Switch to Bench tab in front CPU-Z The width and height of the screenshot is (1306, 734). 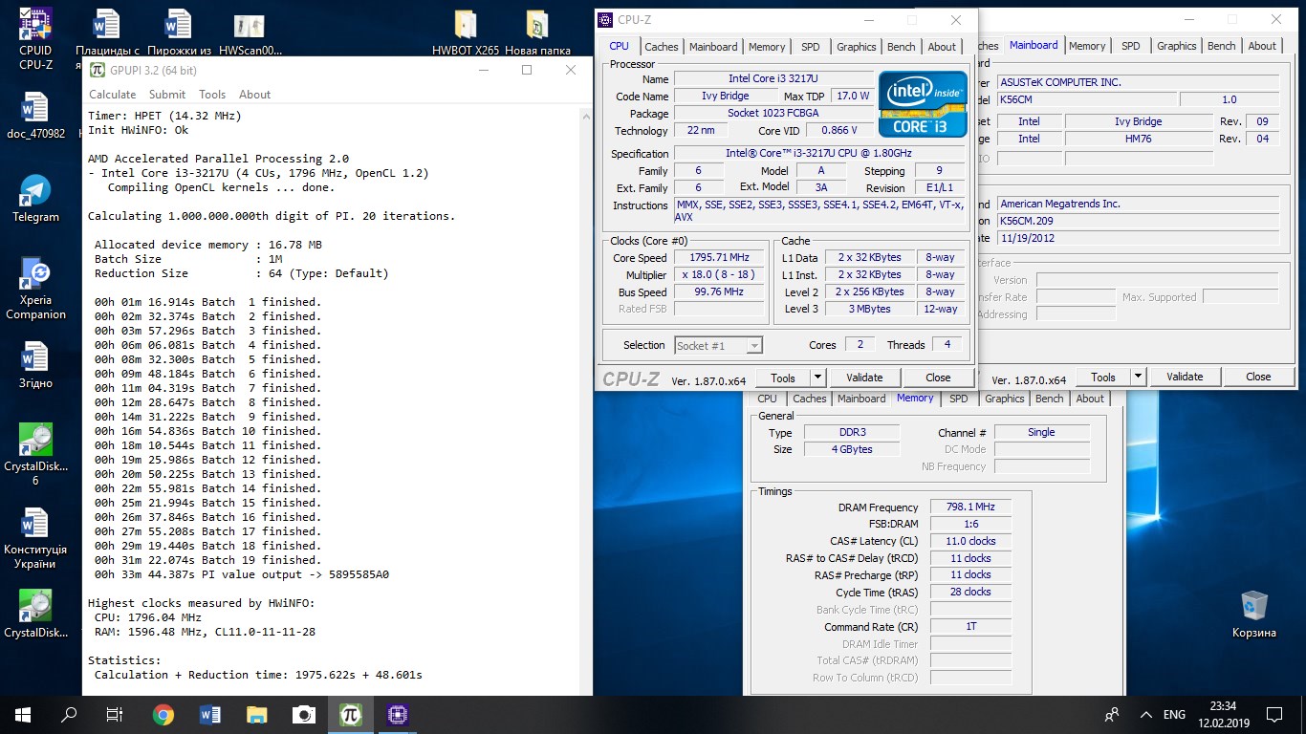[902, 47]
